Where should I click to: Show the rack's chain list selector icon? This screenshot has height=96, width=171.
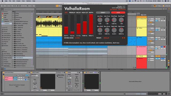(3, 77)
